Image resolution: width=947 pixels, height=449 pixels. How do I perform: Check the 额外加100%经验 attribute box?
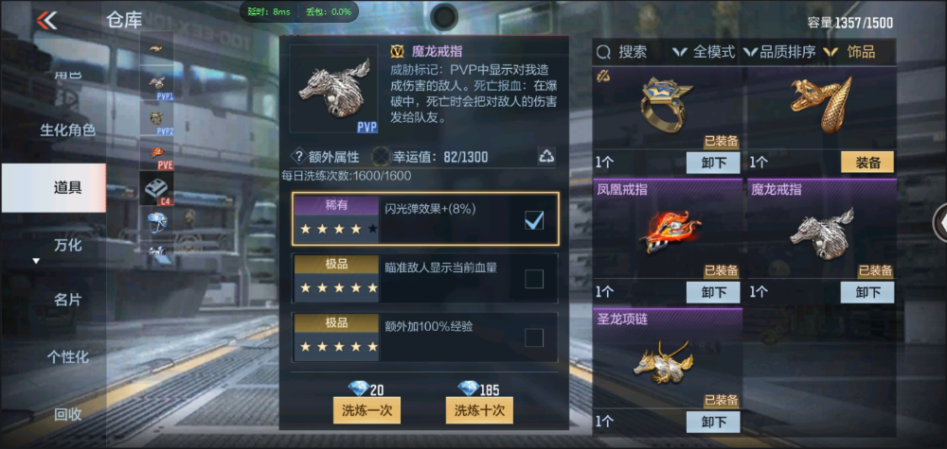[534, 338]
